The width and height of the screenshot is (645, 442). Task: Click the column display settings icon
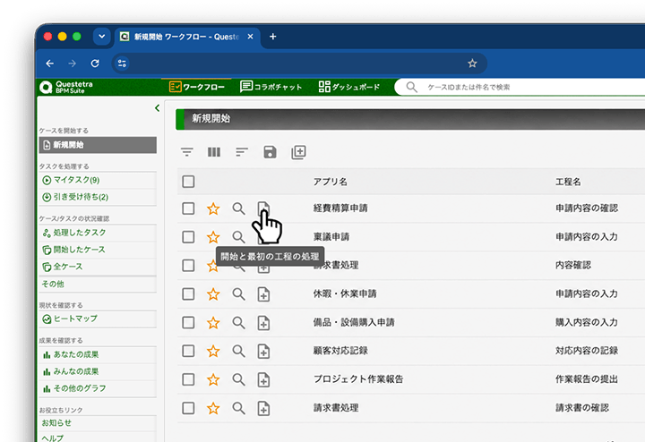(x=214, y=152)
